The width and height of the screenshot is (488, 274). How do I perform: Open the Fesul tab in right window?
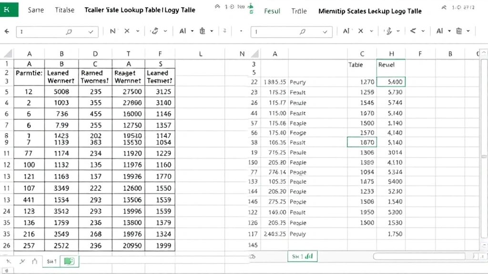click(272, 10)
